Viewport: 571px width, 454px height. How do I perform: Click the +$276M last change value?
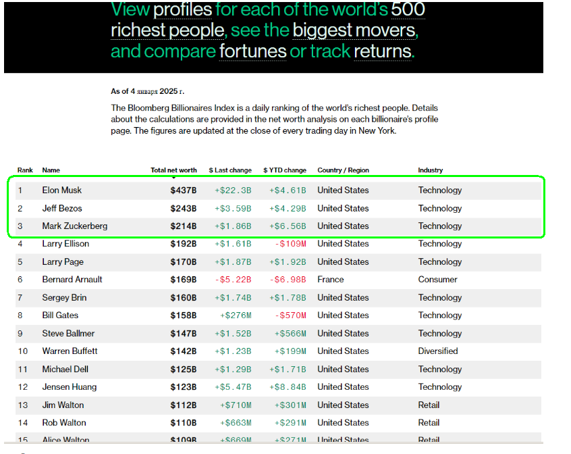point(236,316)
